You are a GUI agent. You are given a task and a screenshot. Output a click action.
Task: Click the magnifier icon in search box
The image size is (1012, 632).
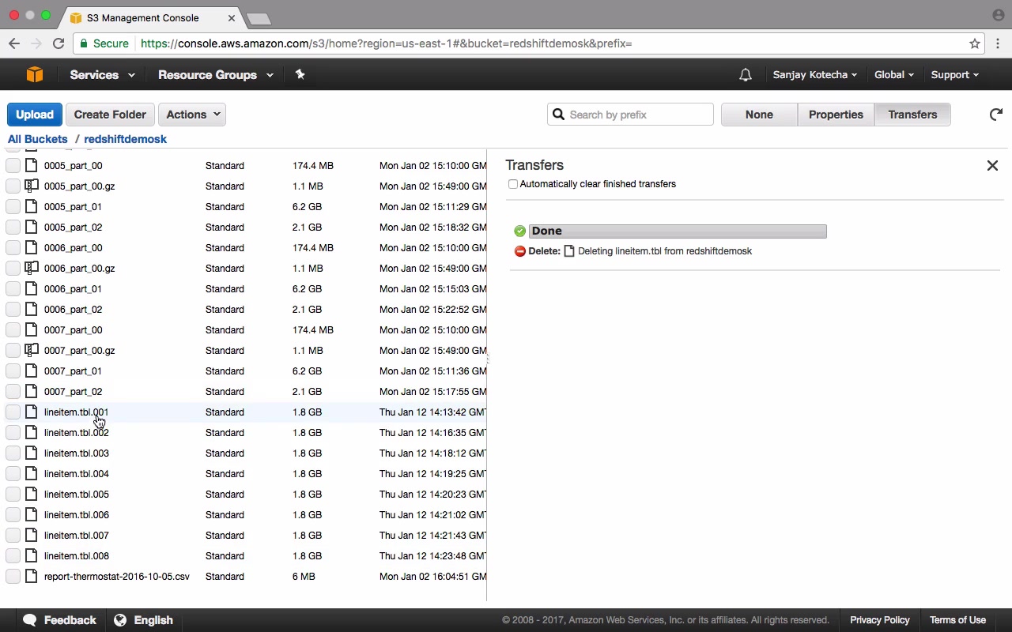tap(558, 115)
